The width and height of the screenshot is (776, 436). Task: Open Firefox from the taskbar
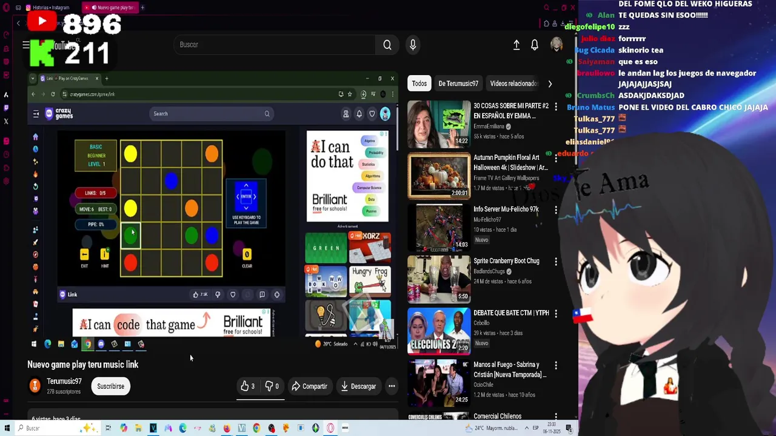click(x=227, y=428)
